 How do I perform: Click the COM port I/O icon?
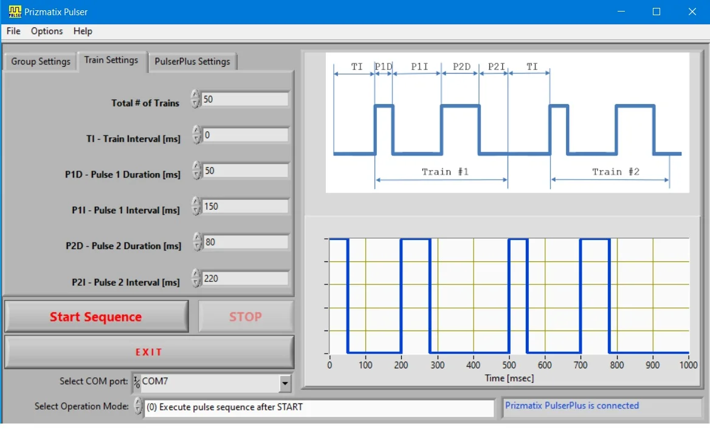(x=136, y=382)
